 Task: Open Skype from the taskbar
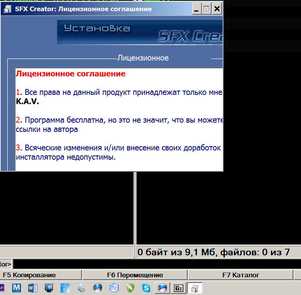[146, 288]
